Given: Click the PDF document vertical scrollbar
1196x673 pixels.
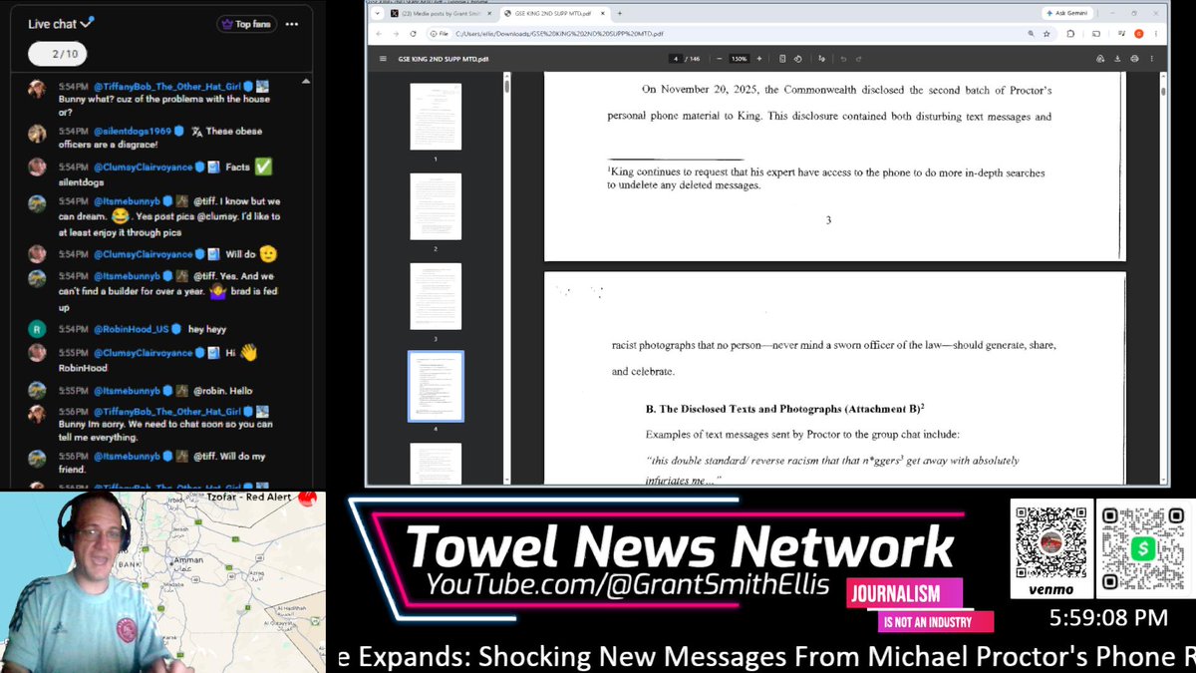Looking at the screenshot, I should pyautogui.click(x=1163, y=92).
